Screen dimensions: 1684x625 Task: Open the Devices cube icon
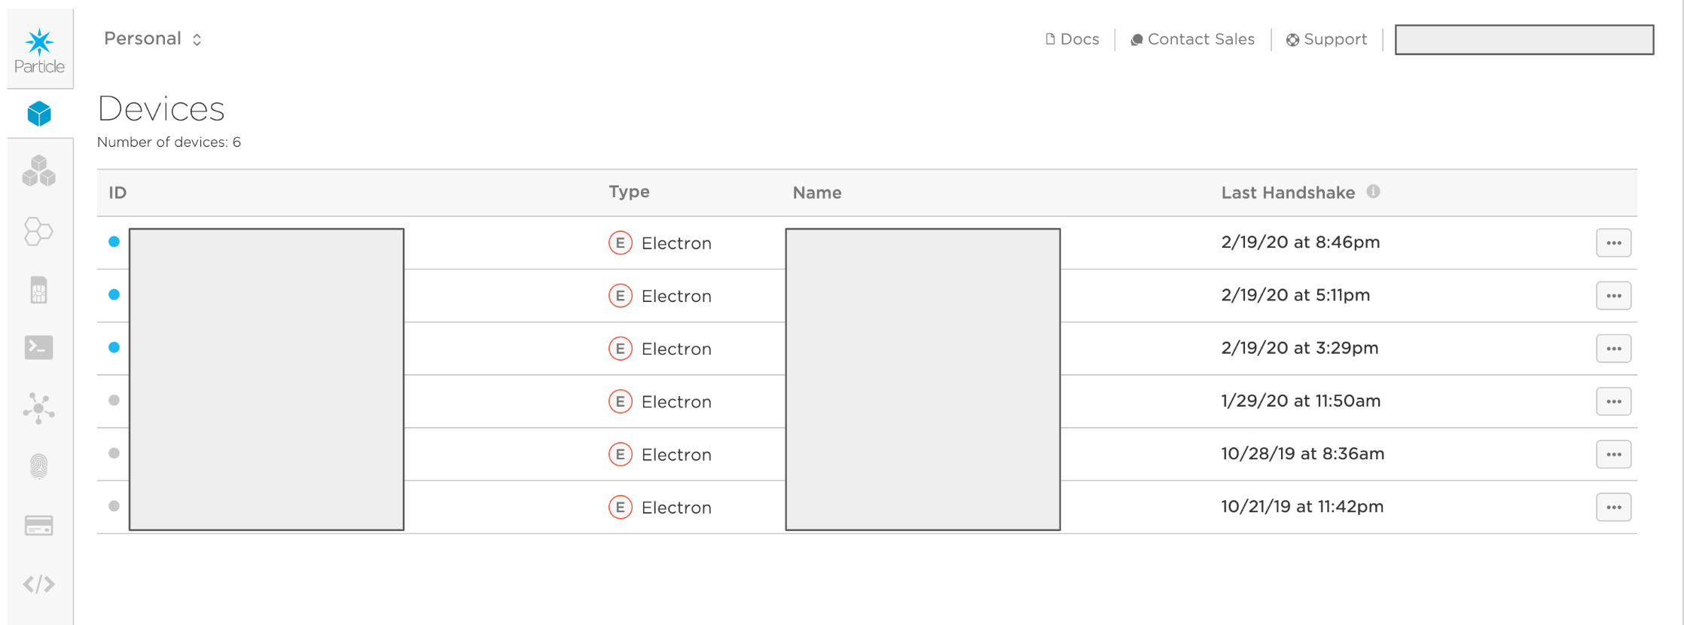pos(39,114)
